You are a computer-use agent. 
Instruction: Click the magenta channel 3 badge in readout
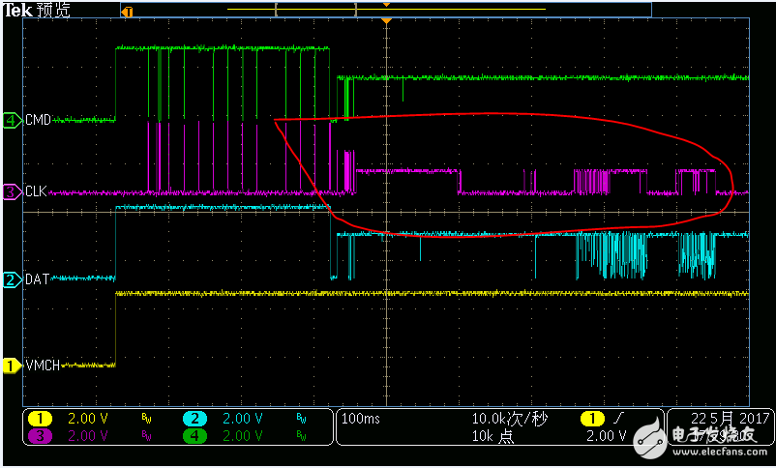click(x=41, y=436)
